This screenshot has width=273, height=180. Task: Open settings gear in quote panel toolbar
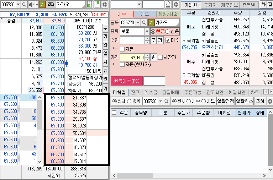coord(104,4)
